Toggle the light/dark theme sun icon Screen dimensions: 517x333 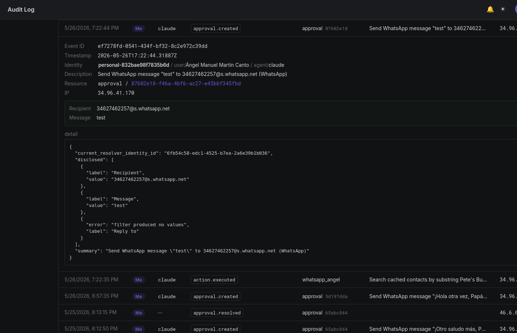(x=503, y=9)
